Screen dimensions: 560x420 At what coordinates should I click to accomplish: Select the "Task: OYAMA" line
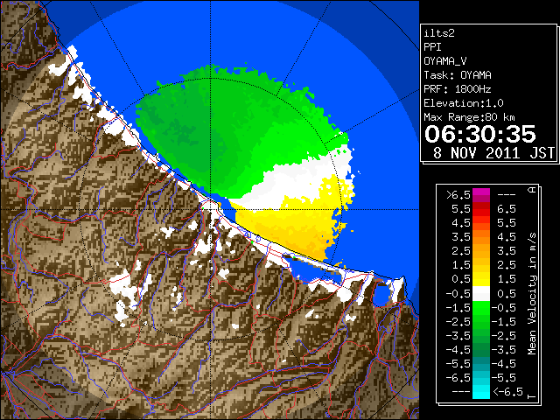point(458,75)
